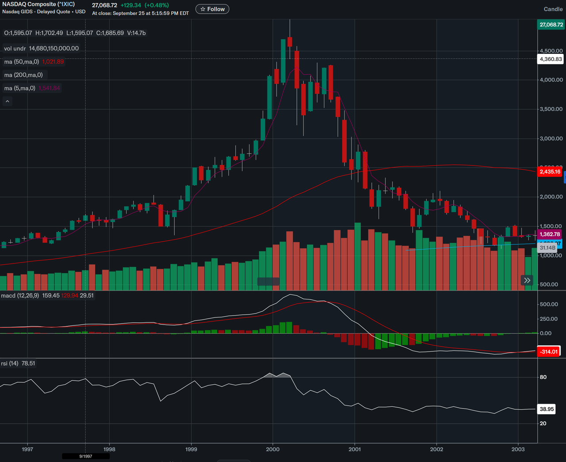Click the 2003 label on the time axis

click(518, 449)
